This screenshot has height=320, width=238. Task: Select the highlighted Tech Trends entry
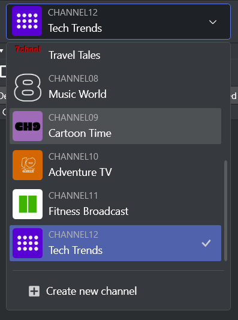[x=115, y=243]
